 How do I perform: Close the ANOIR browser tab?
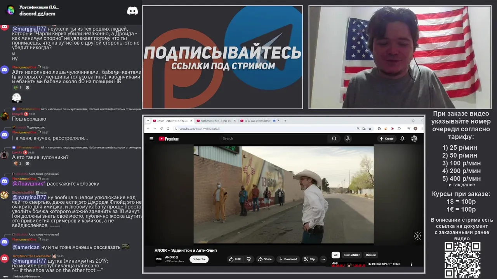pos(191,121)
